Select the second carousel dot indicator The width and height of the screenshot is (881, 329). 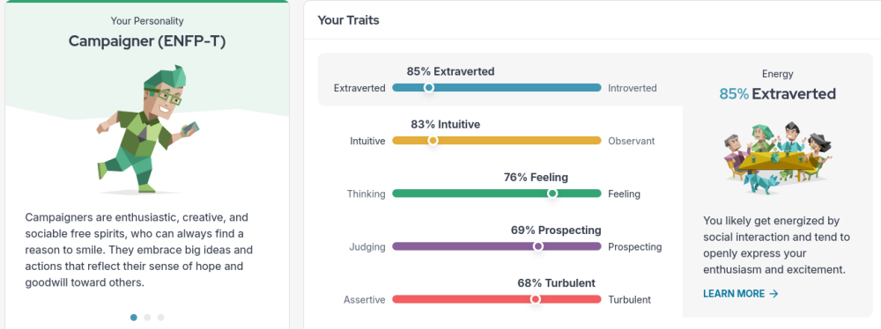coord(147,318)
